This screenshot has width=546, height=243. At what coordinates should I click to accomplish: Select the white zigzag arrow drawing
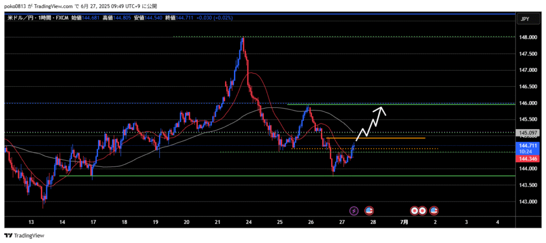[x=371, y=123]
